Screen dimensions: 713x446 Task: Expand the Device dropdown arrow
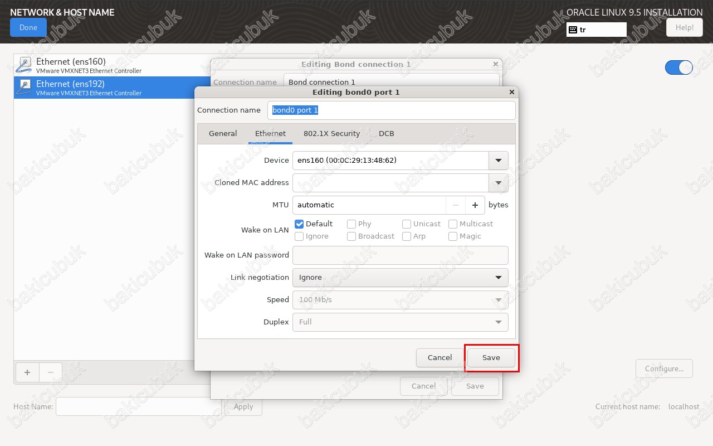click(x=498, y=161)
